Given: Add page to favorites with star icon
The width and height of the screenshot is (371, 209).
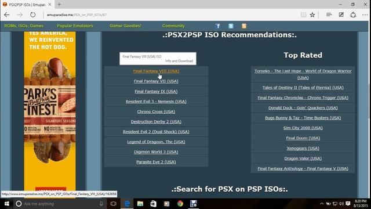Looking at the screenshot, I should pyautogui.click(x=312, y=15).
